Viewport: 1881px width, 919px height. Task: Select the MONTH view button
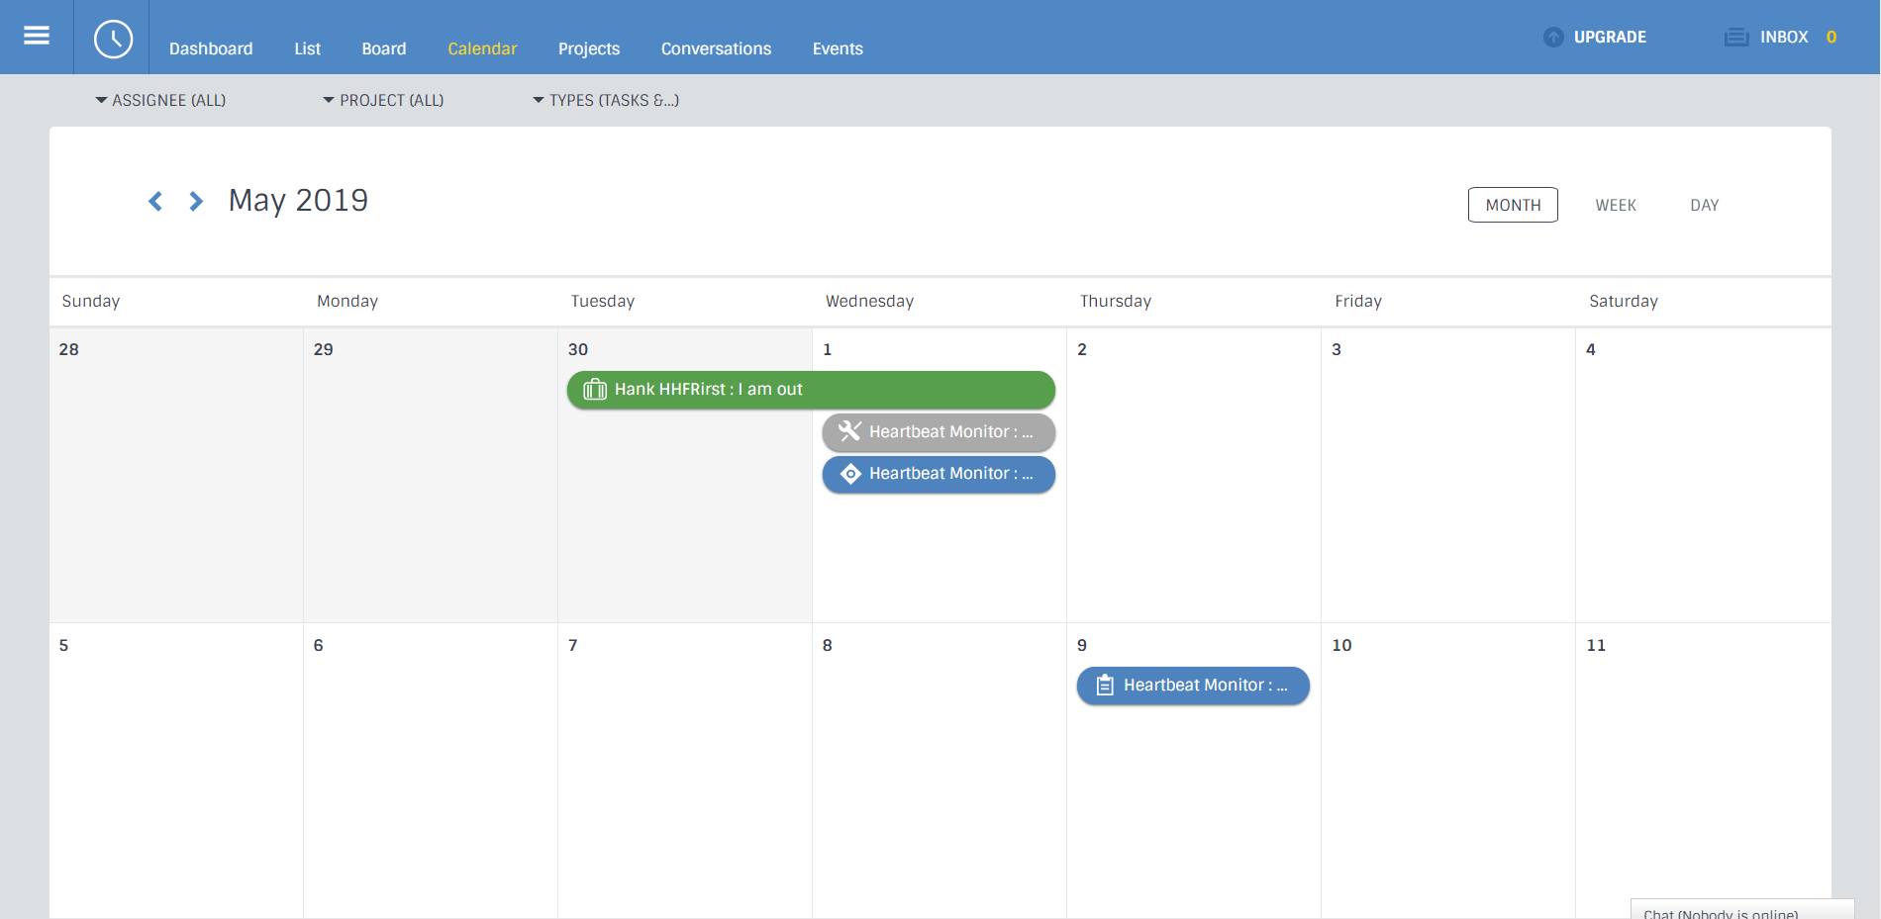click(x=1513, y=205)
